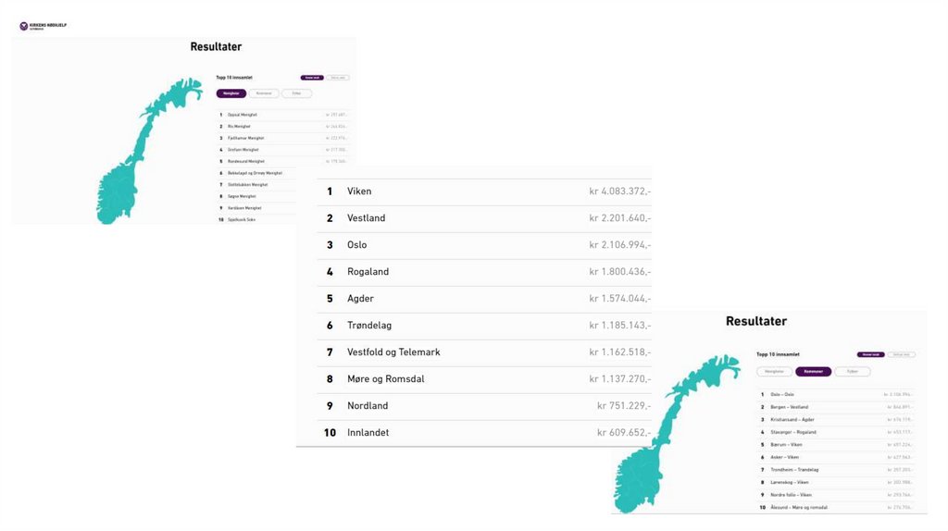Screen dimensions: 948x531
Task: Open the Fylker tab above the Oslo – Oslo list
Action: pyautogui.click(x=852, y=372)
